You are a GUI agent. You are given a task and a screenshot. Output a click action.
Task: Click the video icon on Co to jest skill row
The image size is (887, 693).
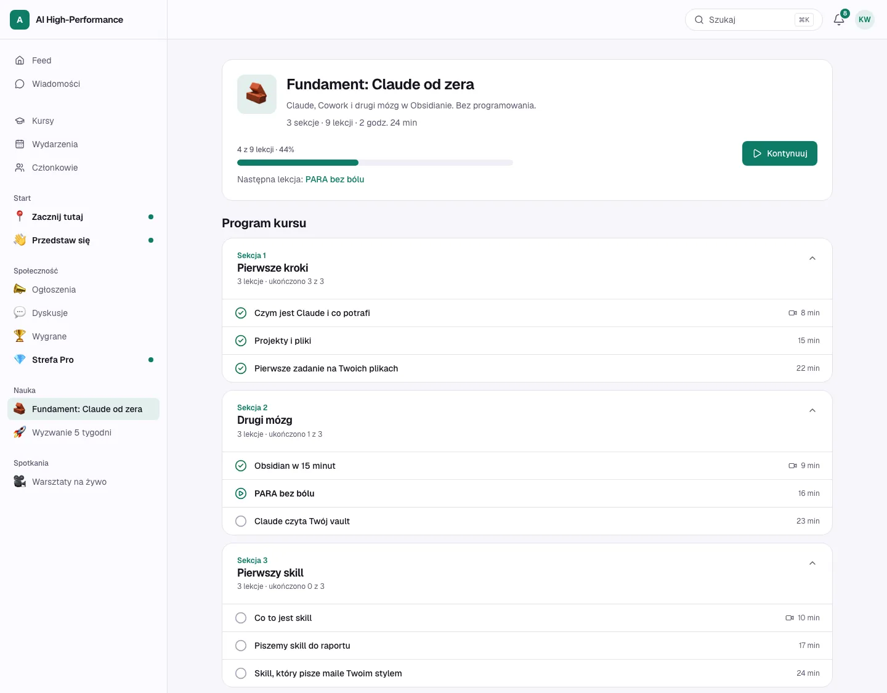click(x=790, y=618)
